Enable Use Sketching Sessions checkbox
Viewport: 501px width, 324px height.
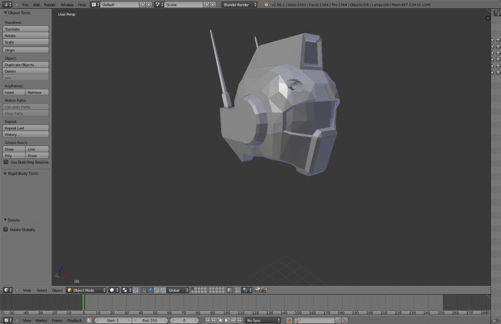(6, 162)
